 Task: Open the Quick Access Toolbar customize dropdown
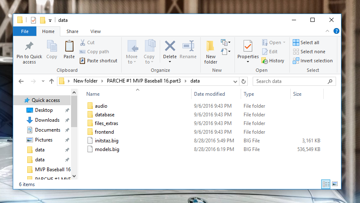[50, 20]
